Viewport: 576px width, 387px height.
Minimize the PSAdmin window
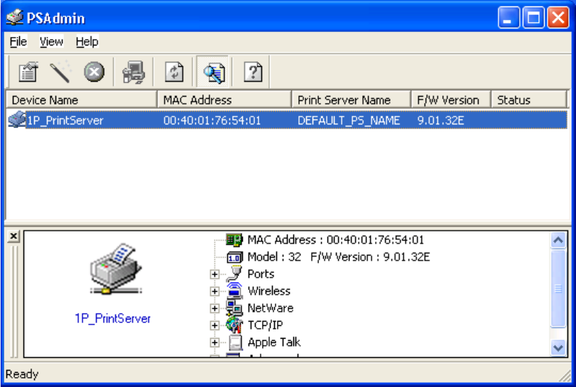click(x=508, y=17)
